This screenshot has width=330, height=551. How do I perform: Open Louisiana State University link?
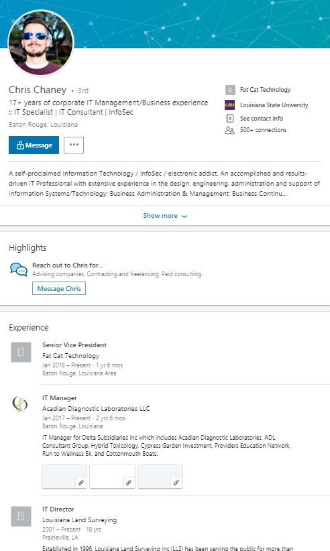point(274,105)
